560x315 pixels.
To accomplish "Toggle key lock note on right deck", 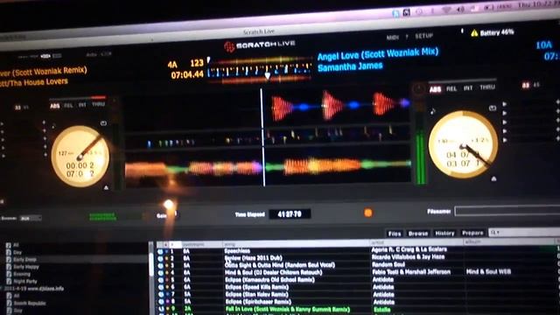I will pyautogui.click(x=433, y=112).
